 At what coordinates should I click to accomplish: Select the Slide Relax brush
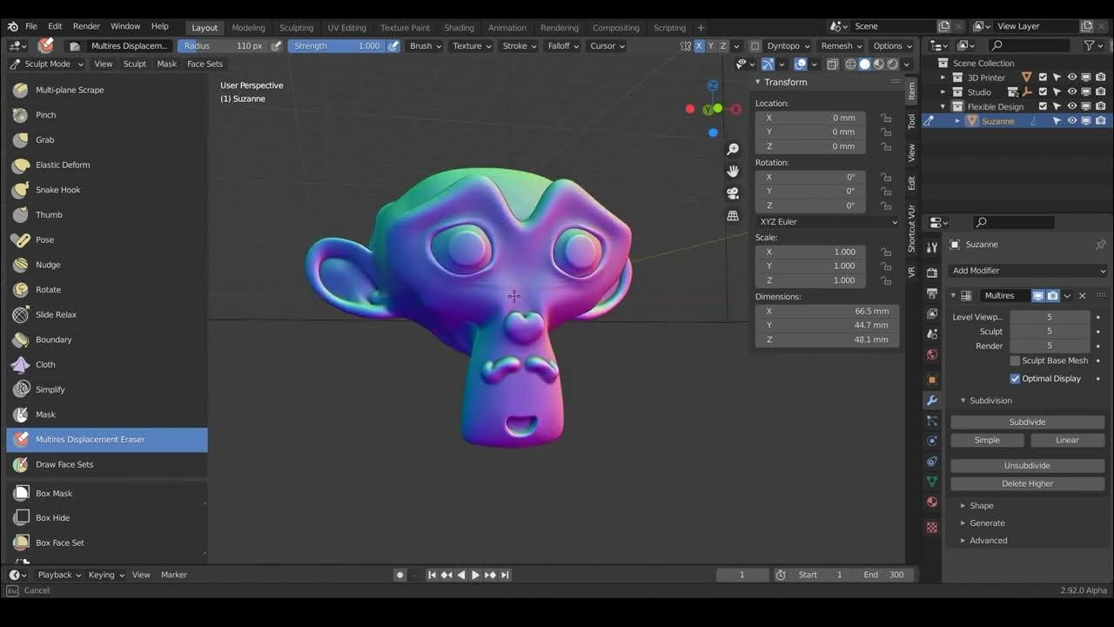point(107,314)
